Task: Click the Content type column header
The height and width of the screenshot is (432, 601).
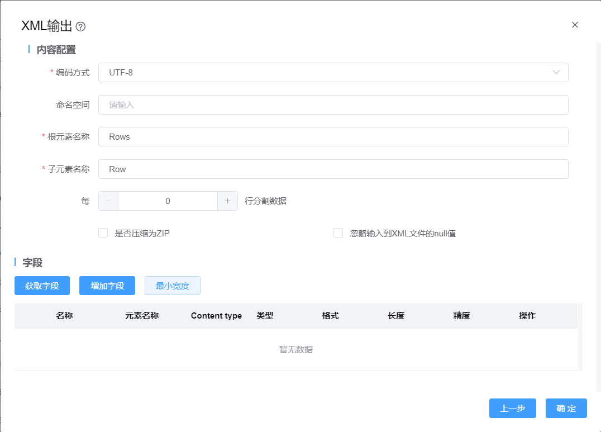Action: 216,316
